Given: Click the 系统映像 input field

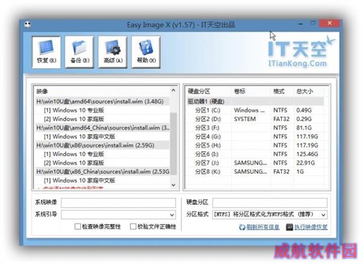Looking at the screenshot, I should coord(118,203).
